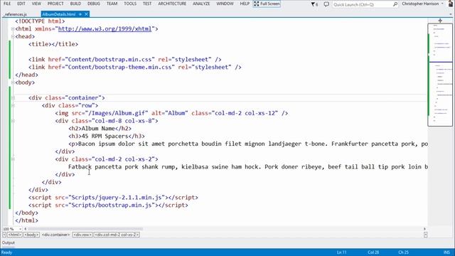
Task: Open the EDIT menu
Action: click(x=21, y=4)
